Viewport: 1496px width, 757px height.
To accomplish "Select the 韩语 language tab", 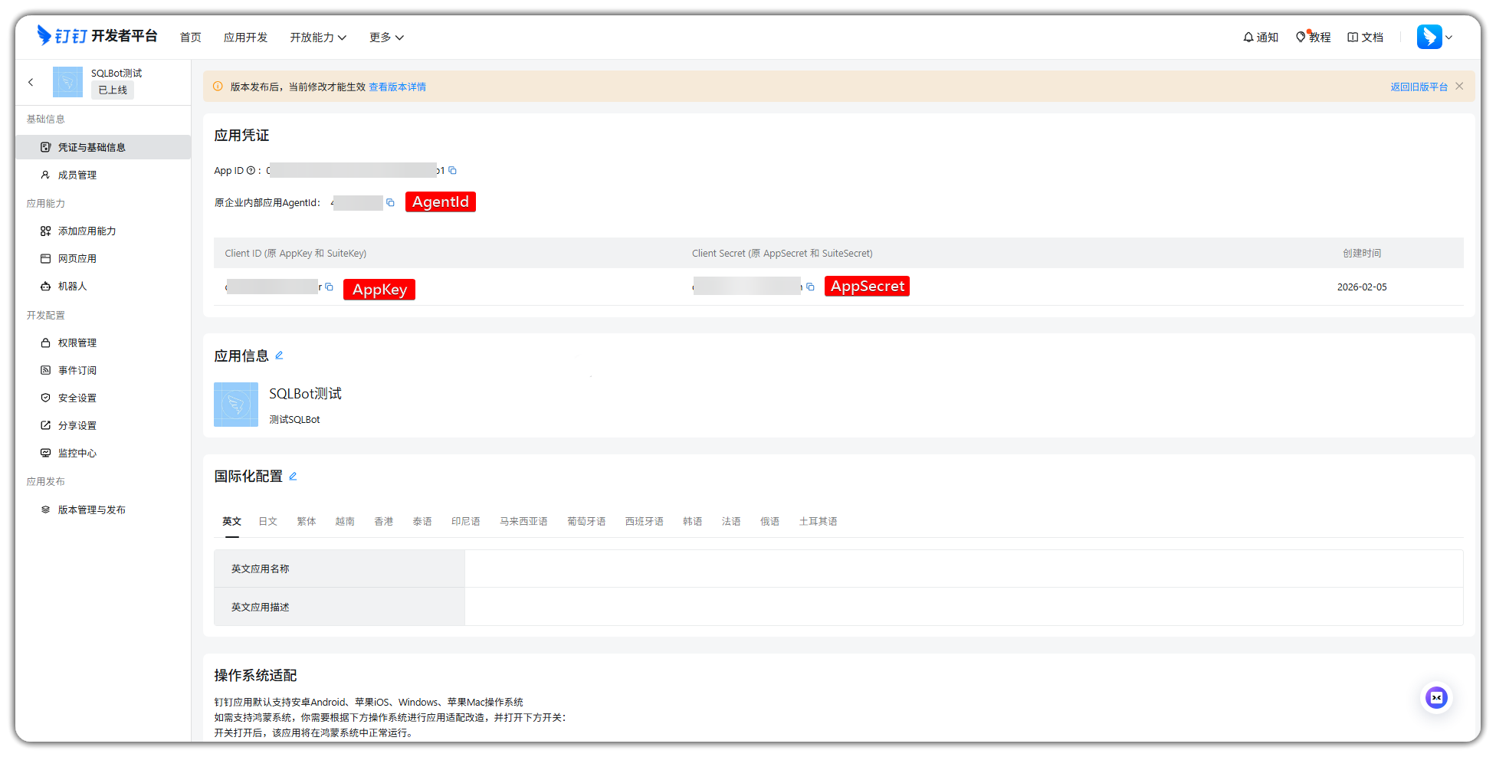I will 692,522.
